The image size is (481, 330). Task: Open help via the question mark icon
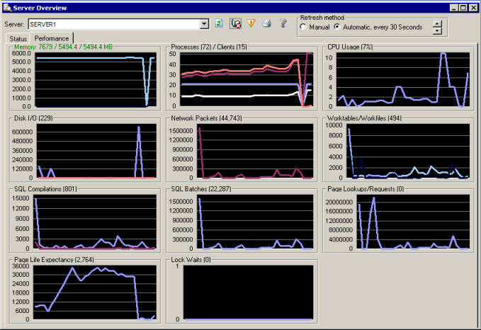(x=283, y=23)
